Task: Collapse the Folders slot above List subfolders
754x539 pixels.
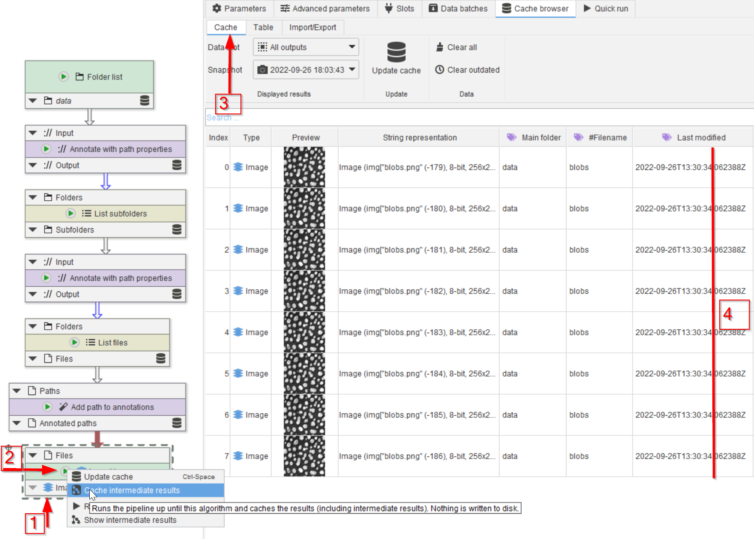Action: point(33,197)
